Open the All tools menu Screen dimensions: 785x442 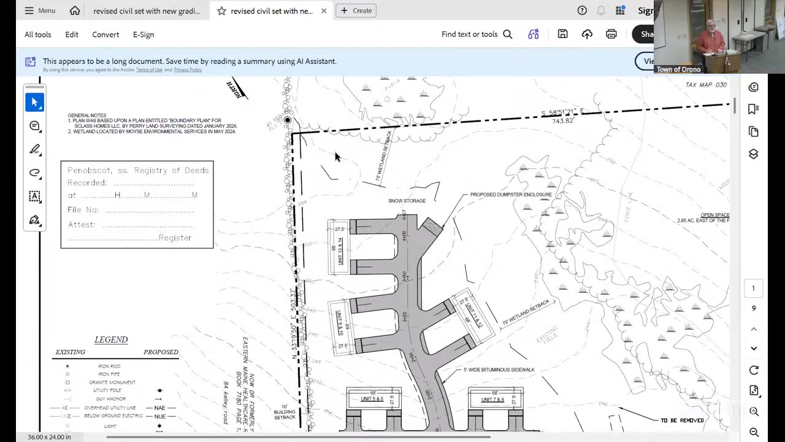click(38, 34)
